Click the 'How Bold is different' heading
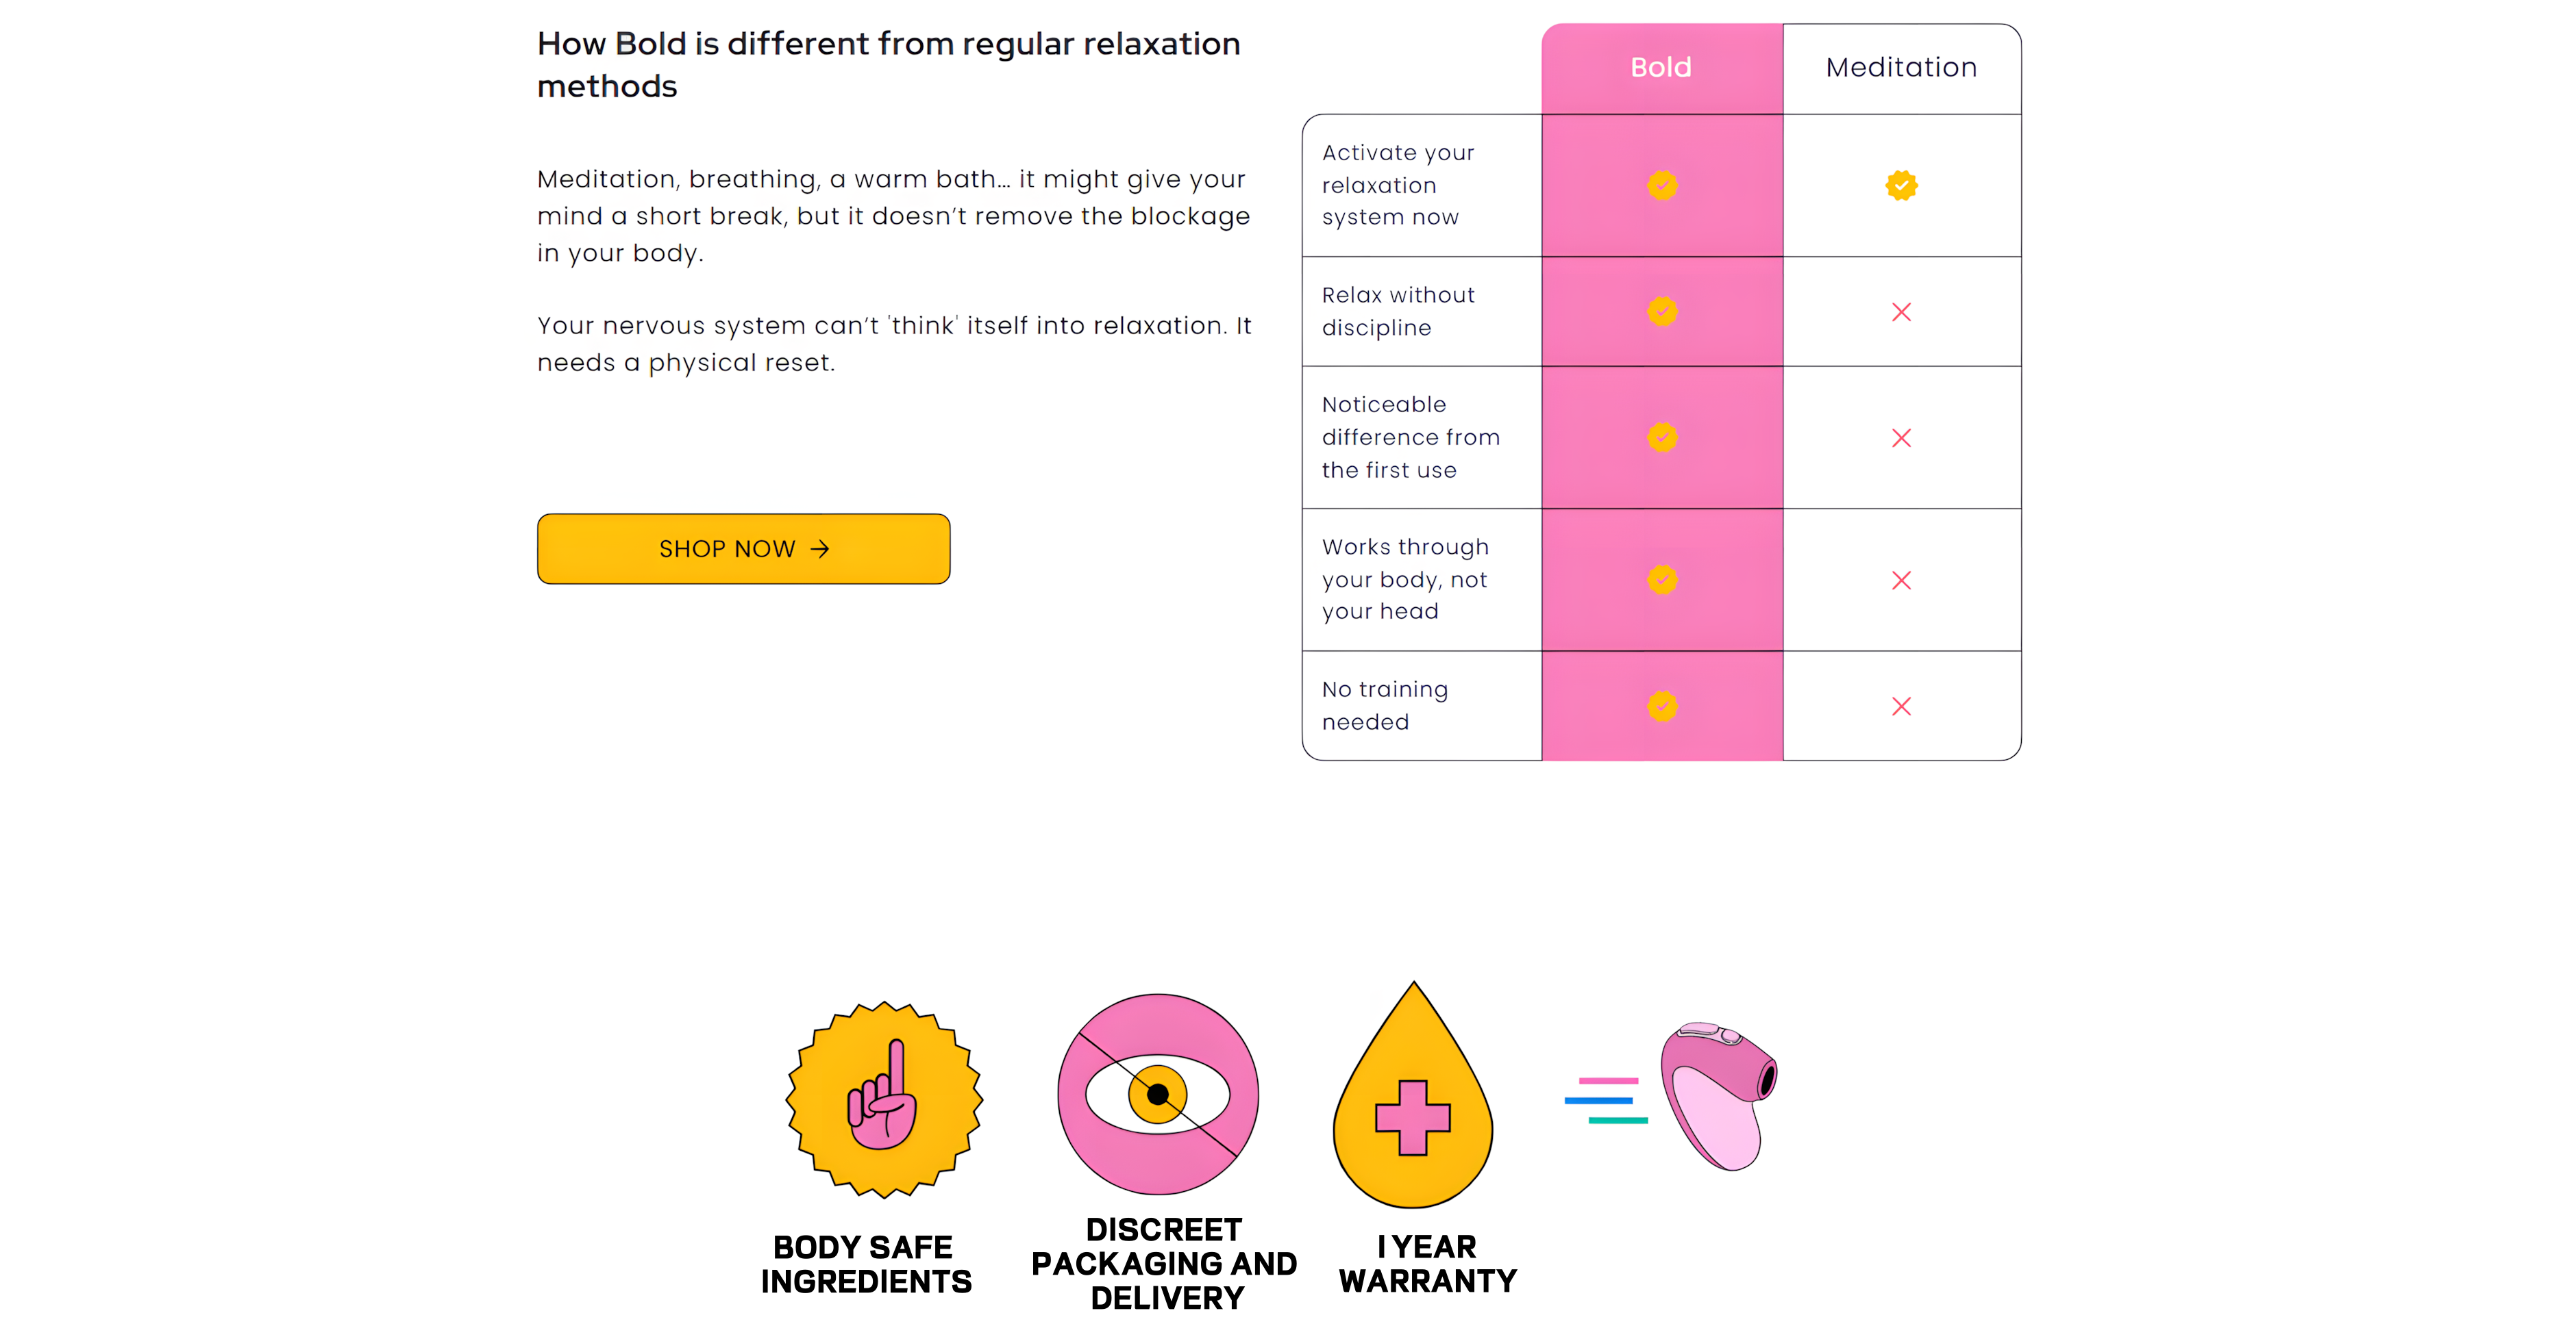The image size is (2576, 1339). 888,65
